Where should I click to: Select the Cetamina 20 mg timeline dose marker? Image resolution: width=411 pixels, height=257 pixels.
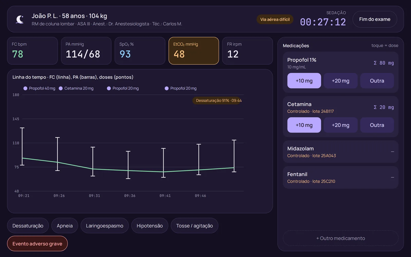[76, 88]
